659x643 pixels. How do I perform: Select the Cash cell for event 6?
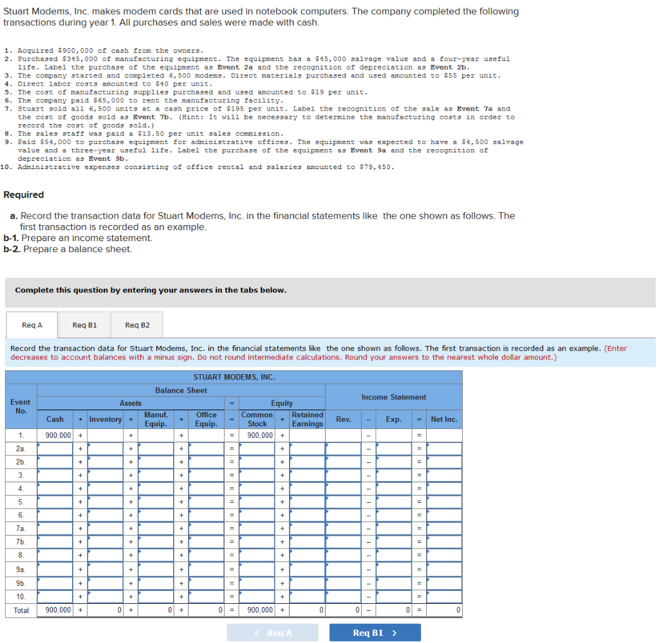click(55, 515)
